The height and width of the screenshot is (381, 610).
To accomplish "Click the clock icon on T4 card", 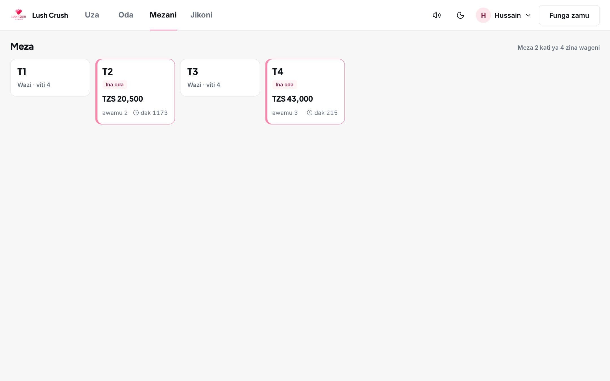I will click(x=310, y=113).
